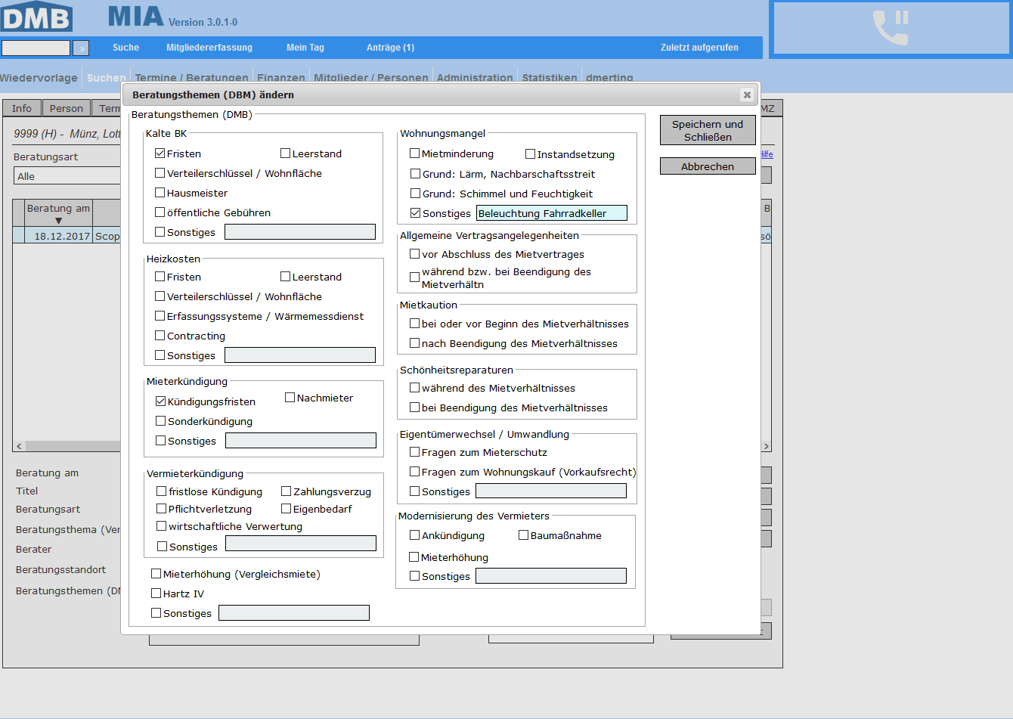Uncheck Fristen under Kalte BK
The height and width of the screenshot is (719, 1013).
160,153
